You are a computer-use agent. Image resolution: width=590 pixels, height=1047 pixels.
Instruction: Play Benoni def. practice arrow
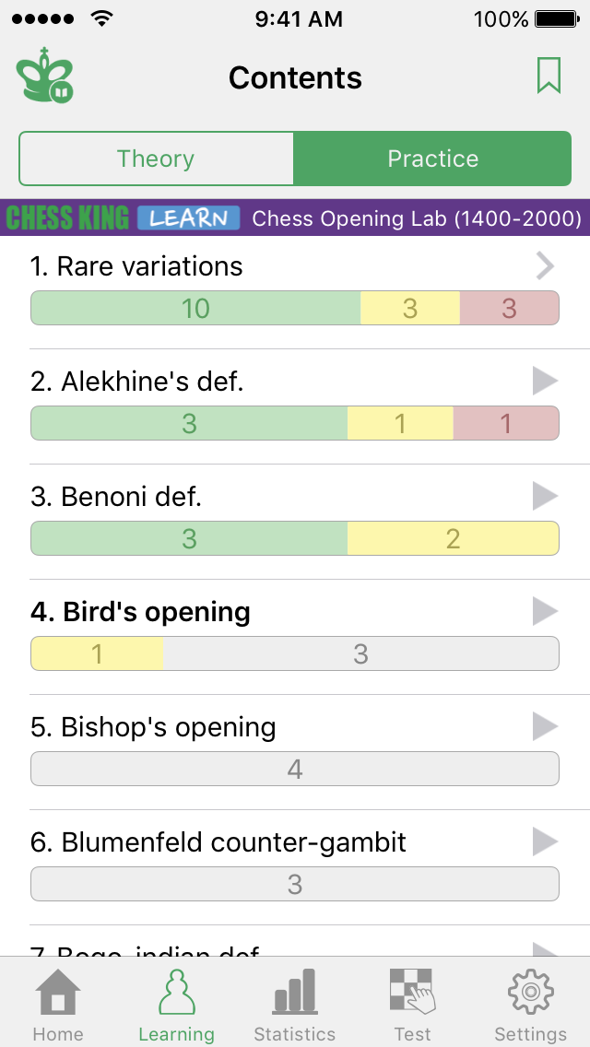[545, 496]
